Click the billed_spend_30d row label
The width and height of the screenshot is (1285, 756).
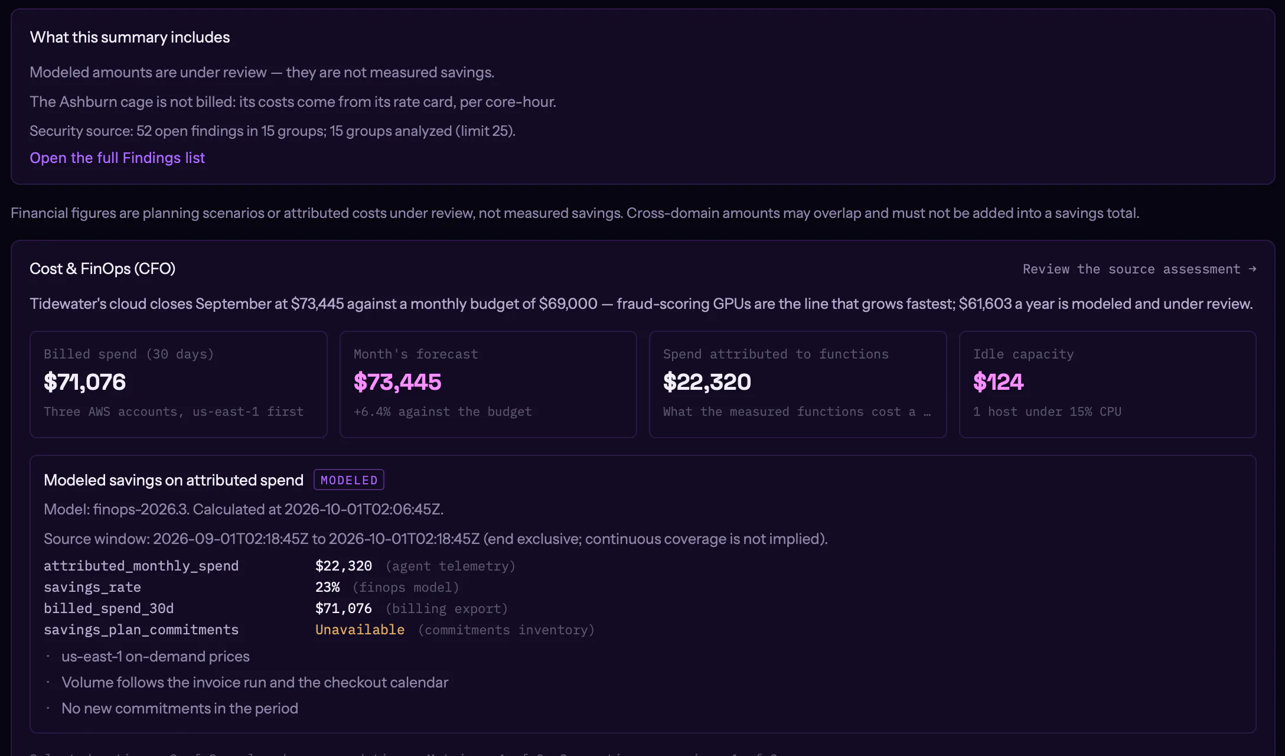pos(109,608)
